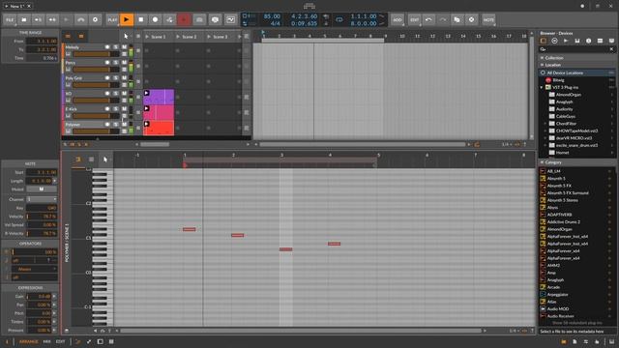
Task: Click the open-project folder icon
Action: pos(24,19)
